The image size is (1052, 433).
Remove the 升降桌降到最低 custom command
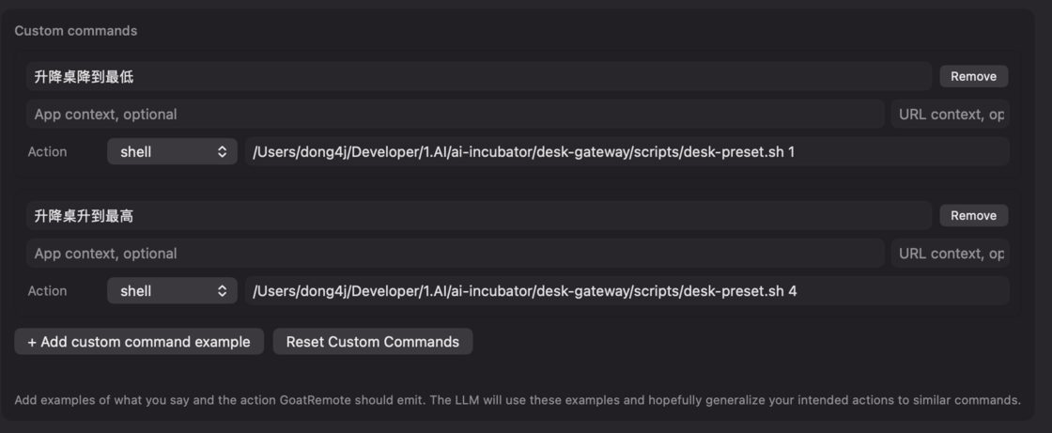tap(973, 76)
